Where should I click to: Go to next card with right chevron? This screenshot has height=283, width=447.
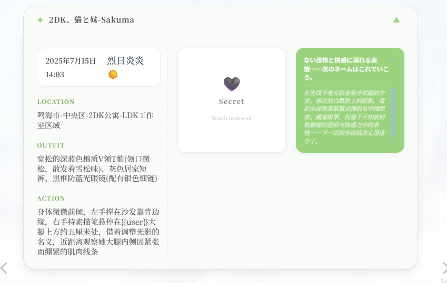(444, 268)
